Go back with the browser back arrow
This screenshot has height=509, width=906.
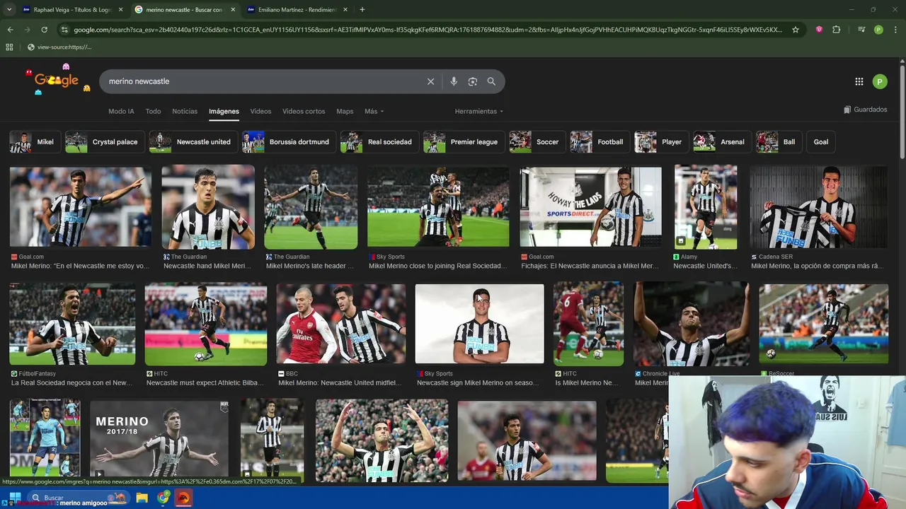click(x=10, y=30)
